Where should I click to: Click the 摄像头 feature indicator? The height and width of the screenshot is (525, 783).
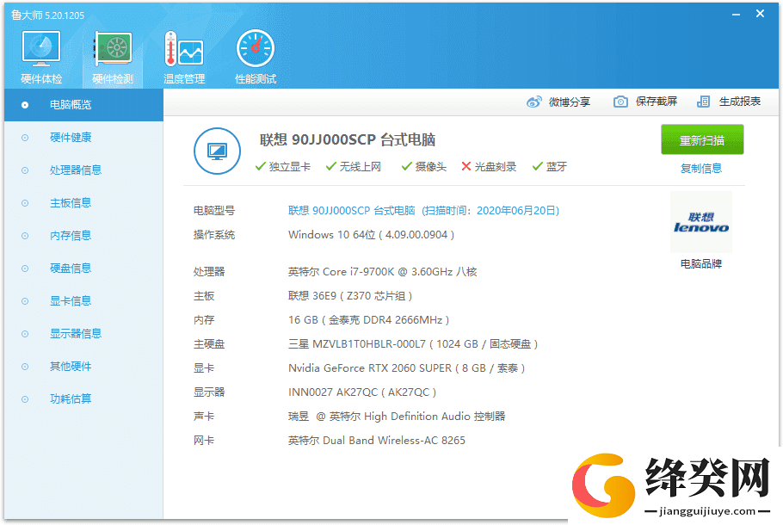[424, 167]
